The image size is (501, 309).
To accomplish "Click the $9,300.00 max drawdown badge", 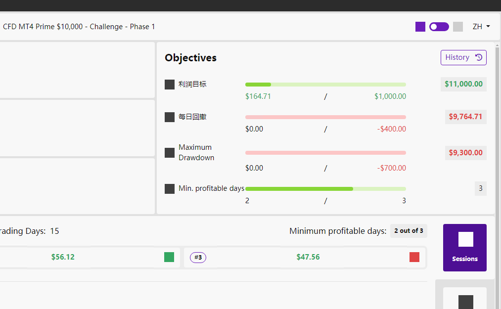I will coord(465,153).
